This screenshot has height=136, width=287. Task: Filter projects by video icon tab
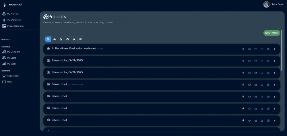81,39
